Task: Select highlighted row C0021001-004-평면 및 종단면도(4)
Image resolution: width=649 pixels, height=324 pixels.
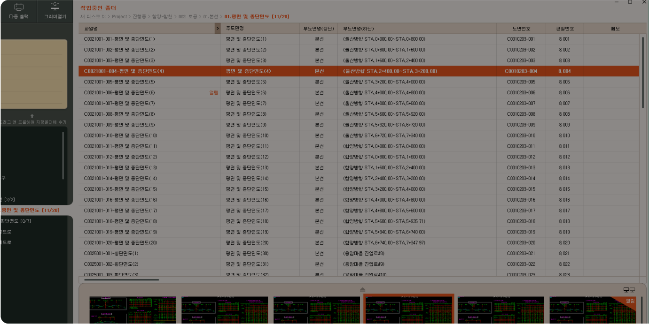Action: click(359, 71)
